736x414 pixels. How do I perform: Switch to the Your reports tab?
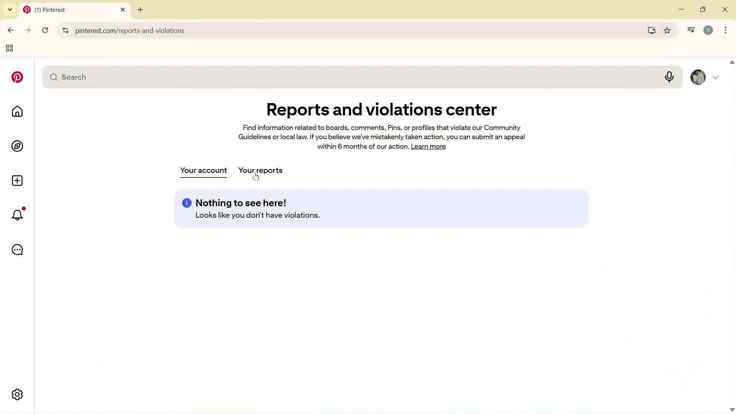pos(260,171)
